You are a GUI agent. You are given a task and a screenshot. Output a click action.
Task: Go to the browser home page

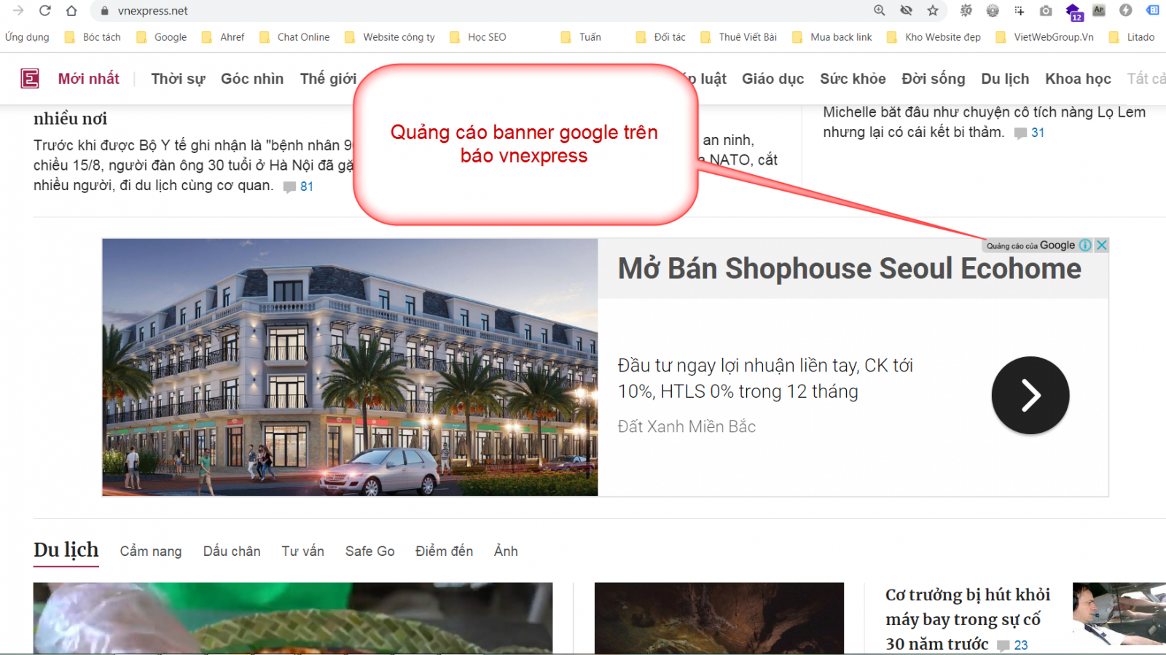(x=71, y=10)
